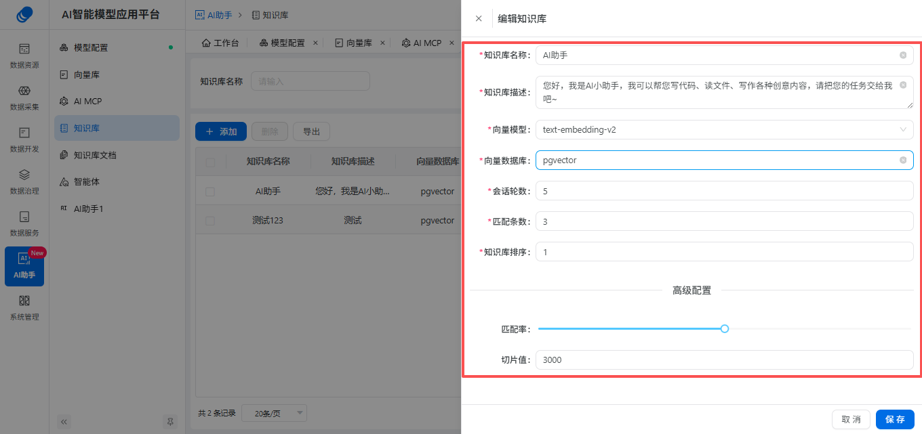Open 数据治理 in left rail
Image resolution: width=922 pixels, height=434 pixels.
pyautogui.click(x=24, y=181)
